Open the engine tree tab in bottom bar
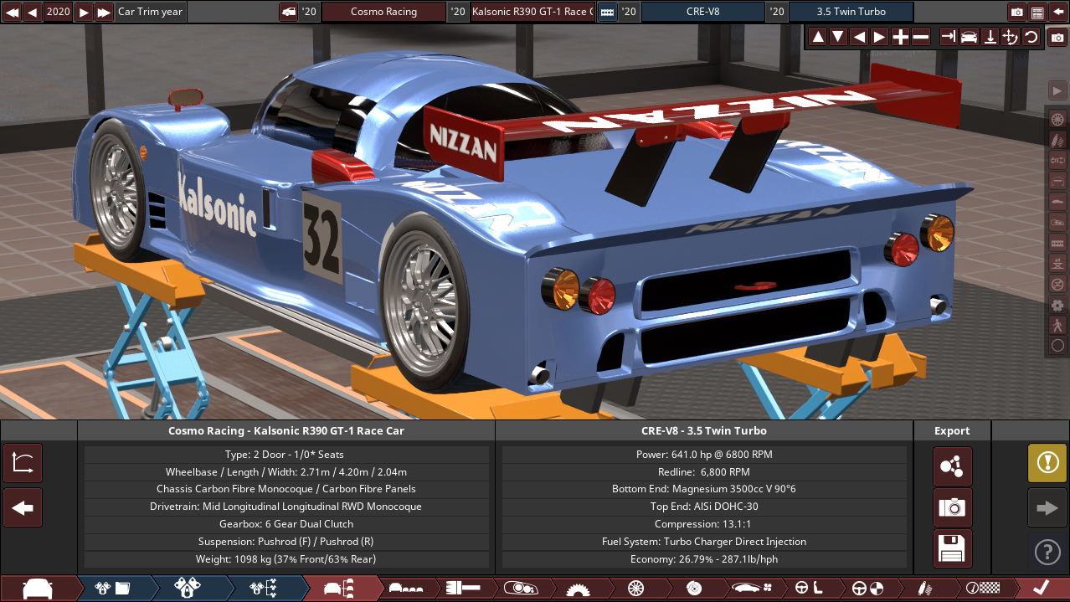This screenshot has width=1070, height=602. pyautogui.click(x=263, y=589)
